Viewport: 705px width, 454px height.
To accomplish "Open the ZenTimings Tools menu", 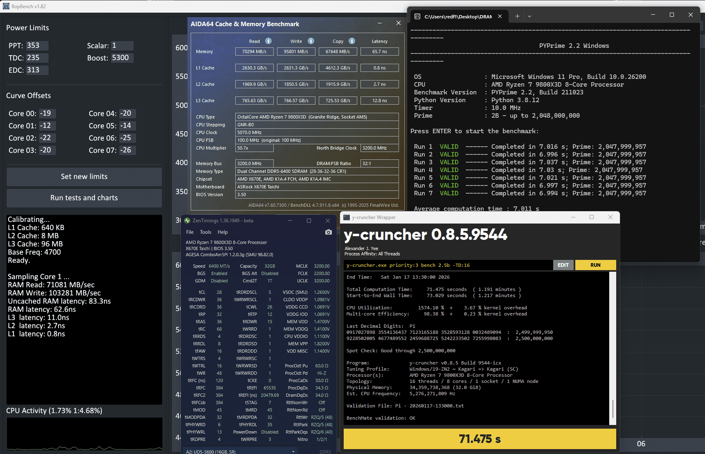I will (x=205, y=232).
